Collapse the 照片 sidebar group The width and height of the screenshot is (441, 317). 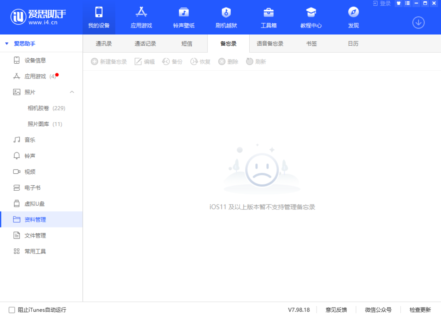pyautogui.click(x=72, y=92)
